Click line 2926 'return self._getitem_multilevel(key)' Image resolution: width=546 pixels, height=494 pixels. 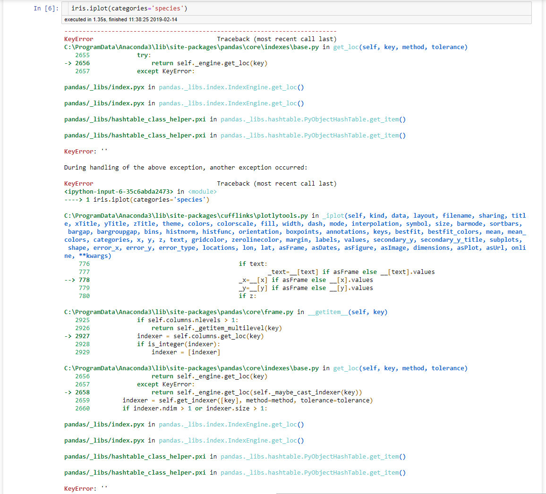click(x=178, y=328)
